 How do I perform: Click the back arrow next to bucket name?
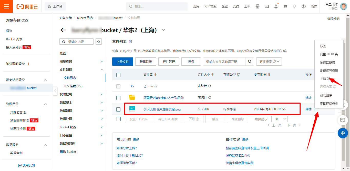pyautogui.click(x=64, y=30)
